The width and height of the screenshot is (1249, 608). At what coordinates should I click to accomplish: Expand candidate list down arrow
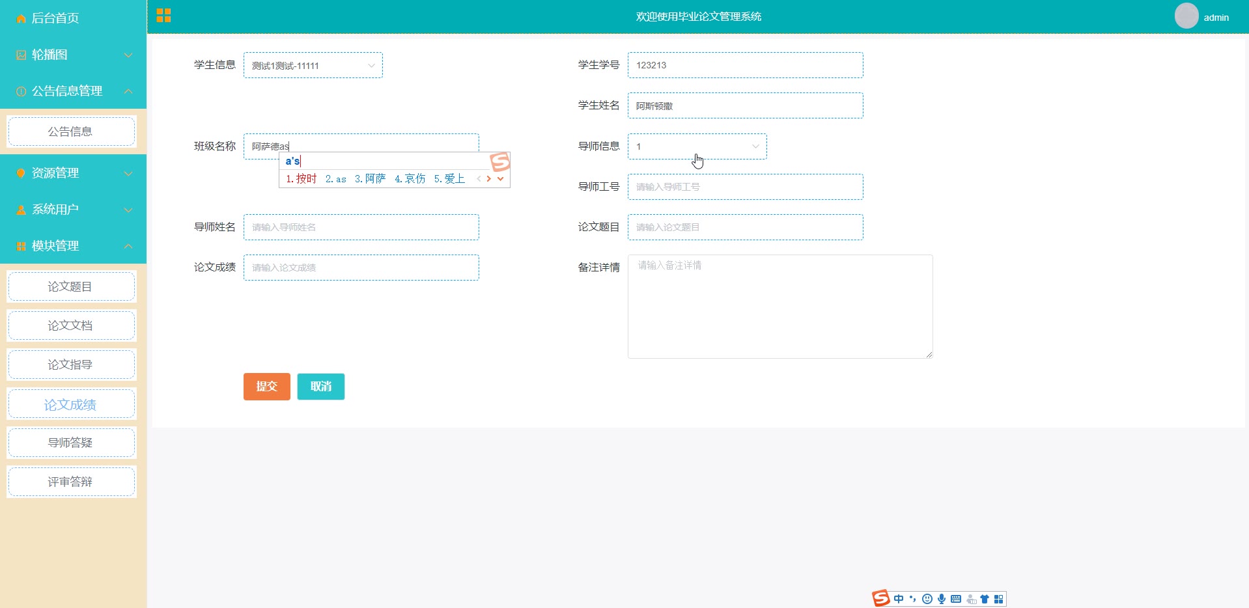point(500,178)
